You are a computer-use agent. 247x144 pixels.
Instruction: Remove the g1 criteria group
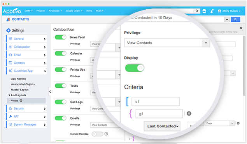tap(189, 113)
